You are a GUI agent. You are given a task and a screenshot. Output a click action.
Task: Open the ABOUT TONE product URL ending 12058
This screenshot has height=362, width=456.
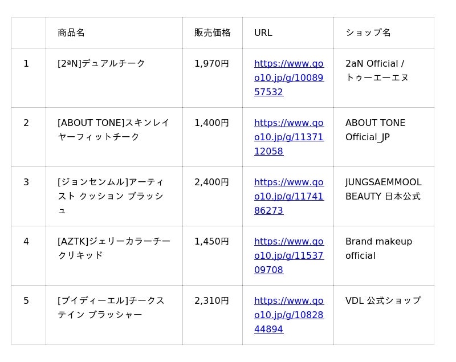click(x=288, y=137)
